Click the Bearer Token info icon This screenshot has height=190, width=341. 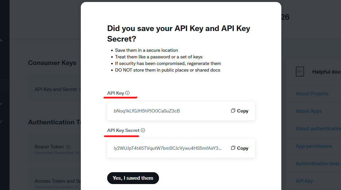(x=68, y=147)
